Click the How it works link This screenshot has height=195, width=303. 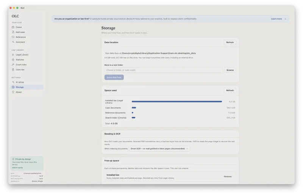point(17,168)
